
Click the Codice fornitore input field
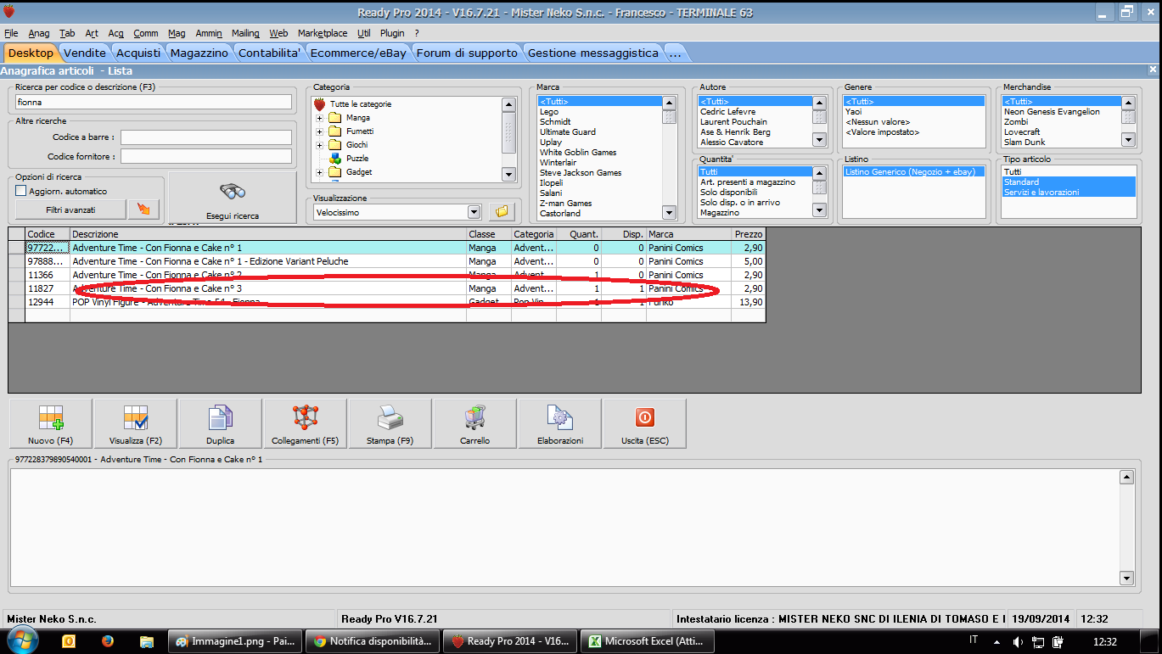(x=206, y=156)
